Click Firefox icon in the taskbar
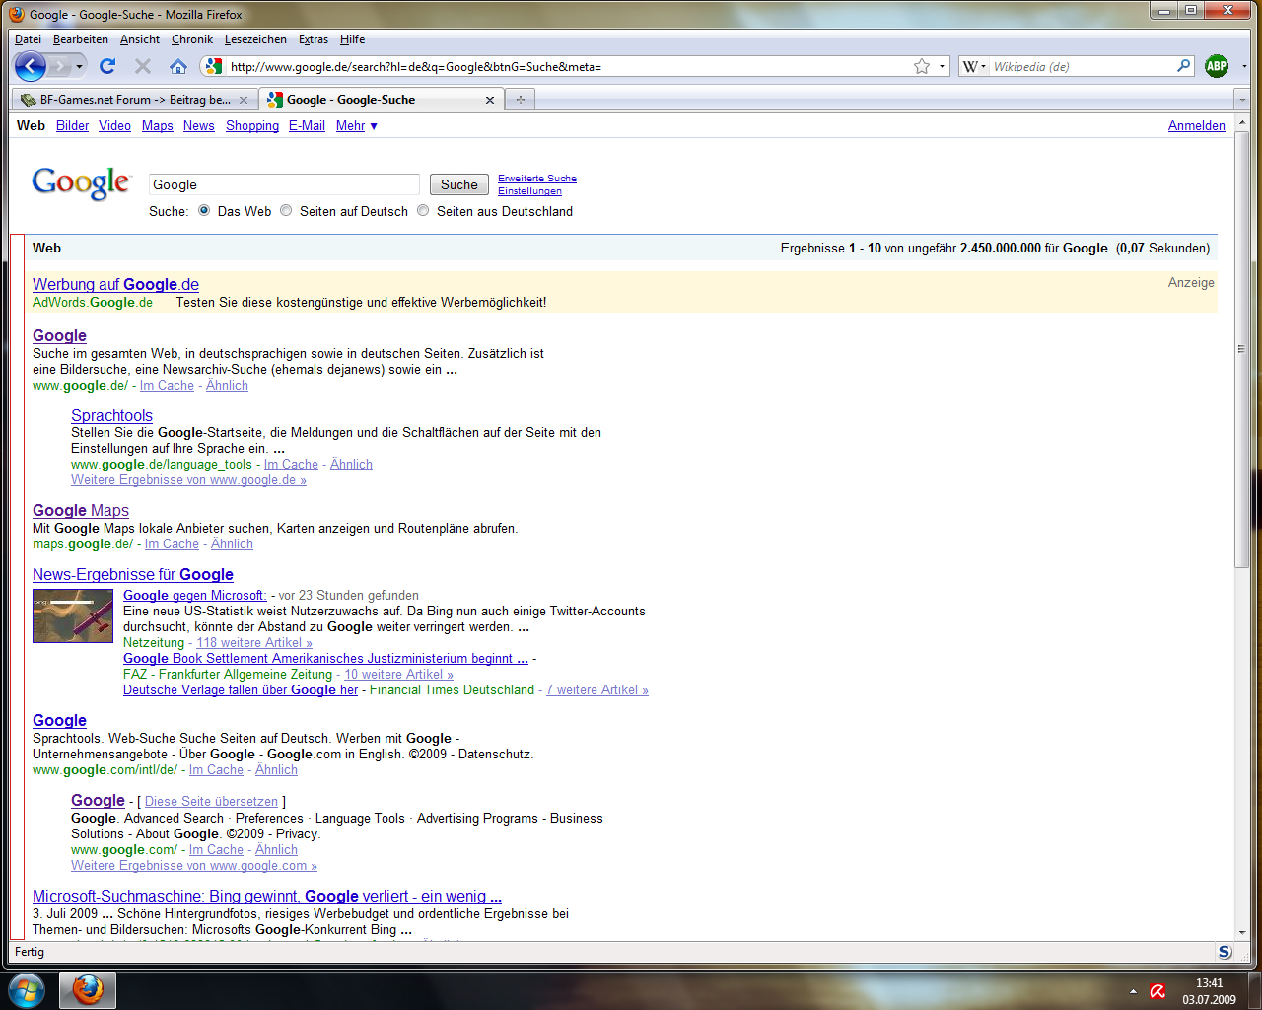This screenshot has height=1010, width=1262. click(88, 989)
